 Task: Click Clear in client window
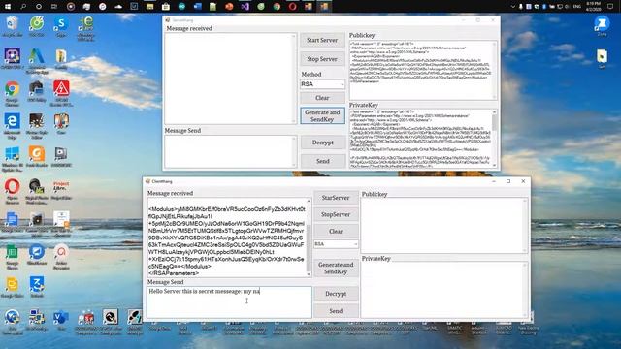click(x=336, y=231)
